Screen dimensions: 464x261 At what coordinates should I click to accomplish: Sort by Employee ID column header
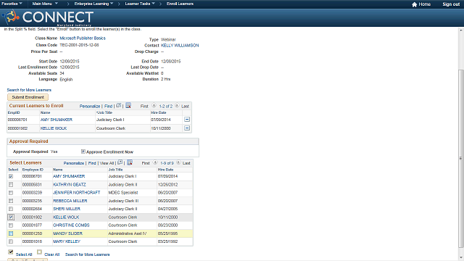tap(33, 170)
